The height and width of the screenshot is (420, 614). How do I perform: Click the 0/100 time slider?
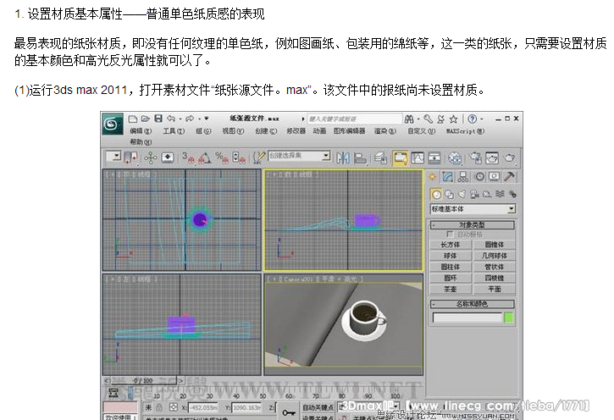pyautogui.click(x=143, y=380)
